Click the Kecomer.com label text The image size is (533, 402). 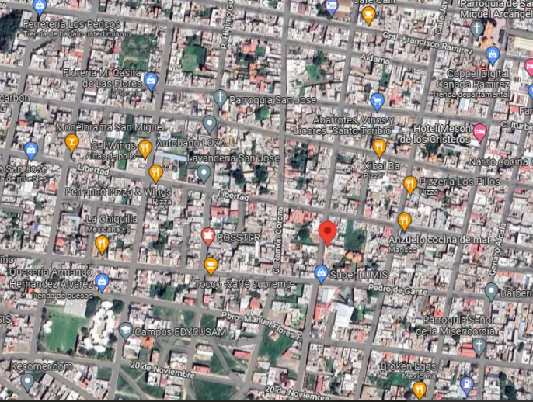coord(41,366)
